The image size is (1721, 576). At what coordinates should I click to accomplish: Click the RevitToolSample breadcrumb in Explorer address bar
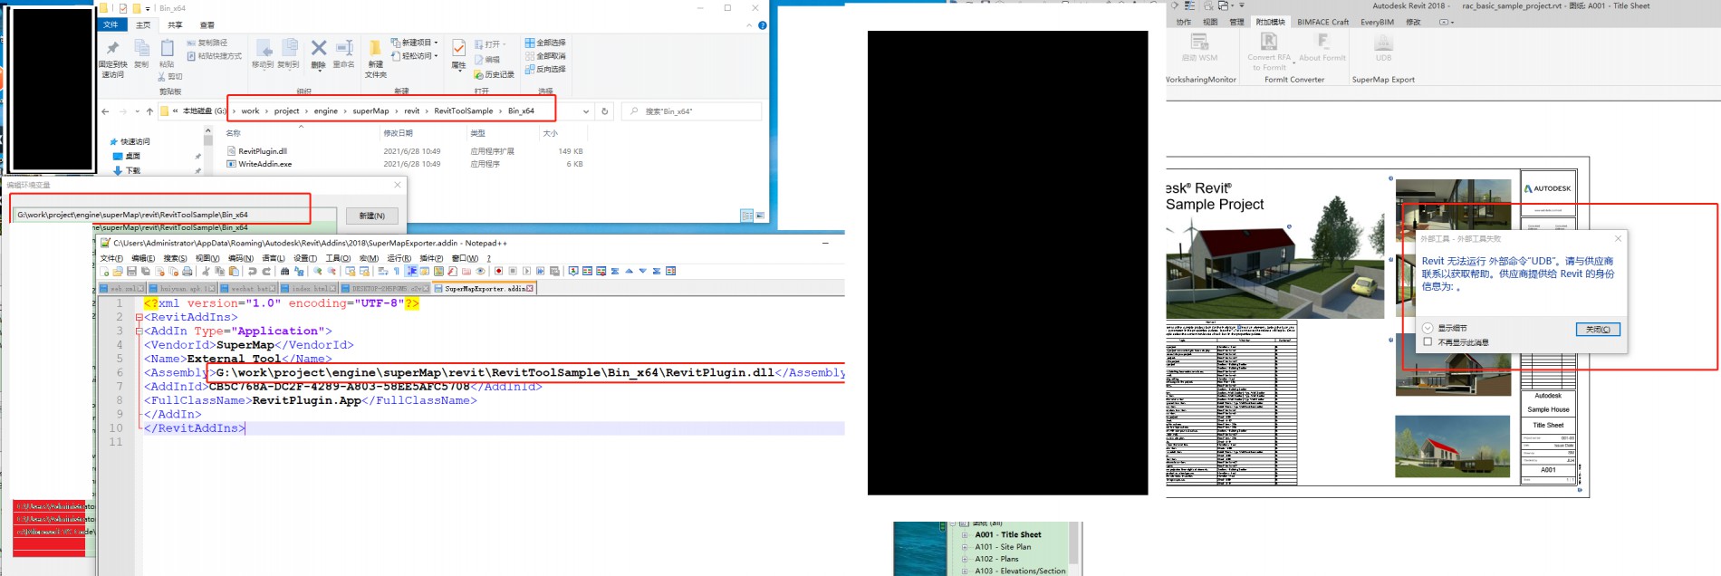[x=464, y=111]
